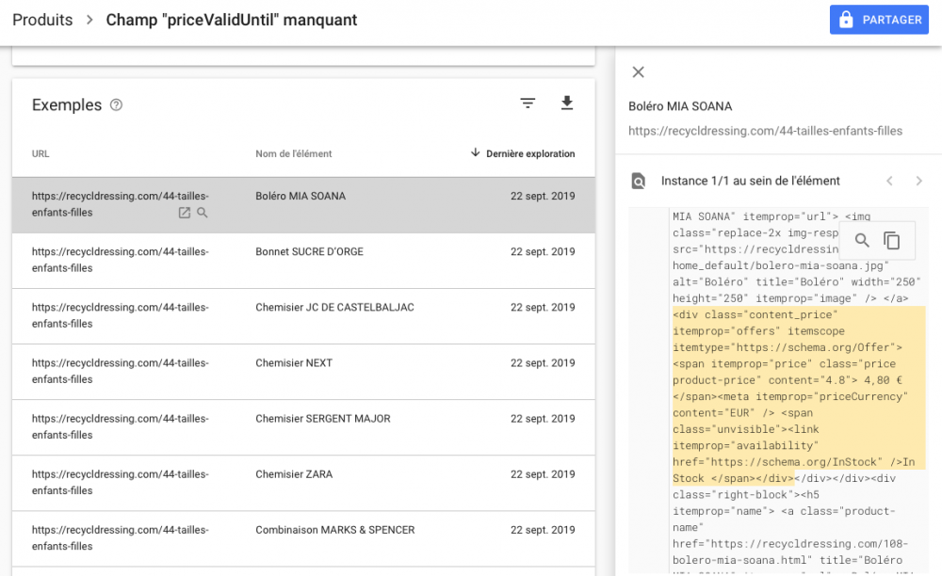Image resolution: width=942 pixels, height=576 pixels.
Task: Copy the code snippet to clipboard
Action: point(891,241)
